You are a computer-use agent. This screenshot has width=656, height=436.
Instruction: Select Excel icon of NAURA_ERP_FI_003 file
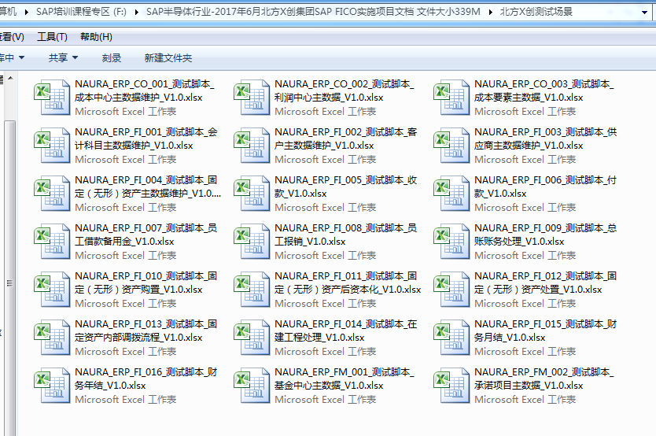click(x=451, y=145)
